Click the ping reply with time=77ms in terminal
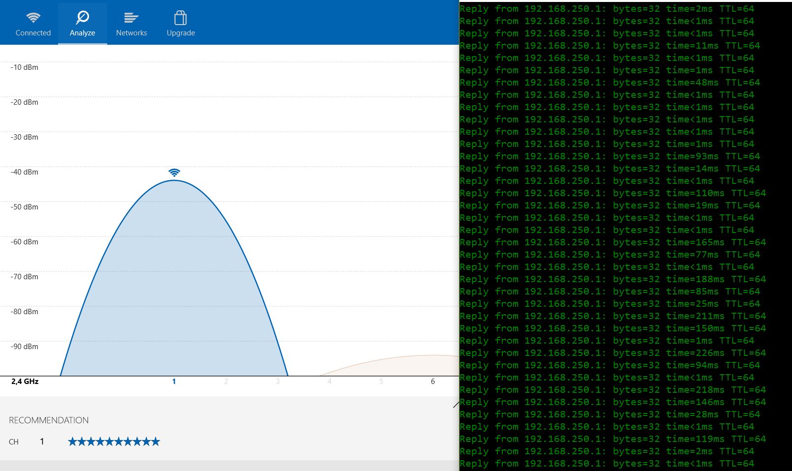The image size is (792, 471). tap(610, 255)
